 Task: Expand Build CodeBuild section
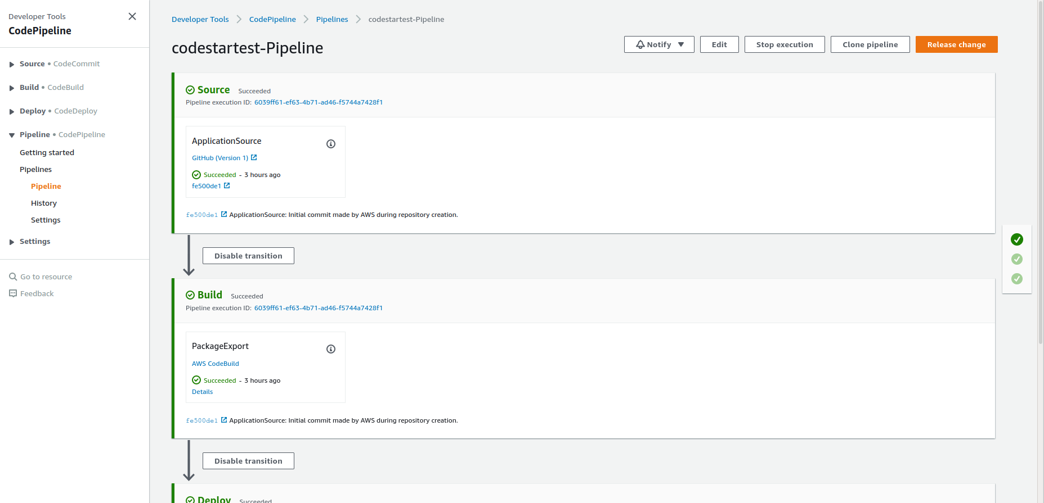tap(12, 88)
